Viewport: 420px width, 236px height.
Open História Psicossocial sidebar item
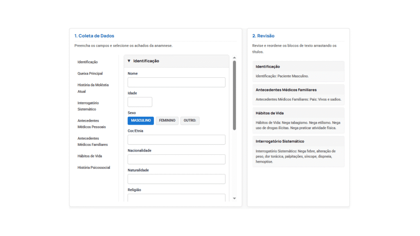point(94,168)
